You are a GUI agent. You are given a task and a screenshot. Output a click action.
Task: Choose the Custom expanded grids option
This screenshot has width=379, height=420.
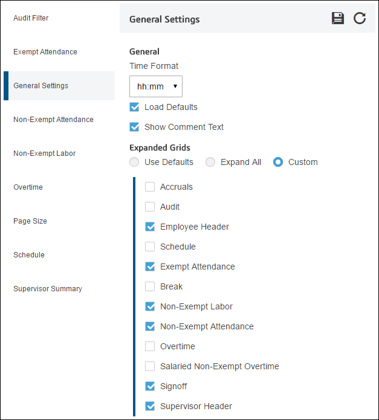point(278,162)
